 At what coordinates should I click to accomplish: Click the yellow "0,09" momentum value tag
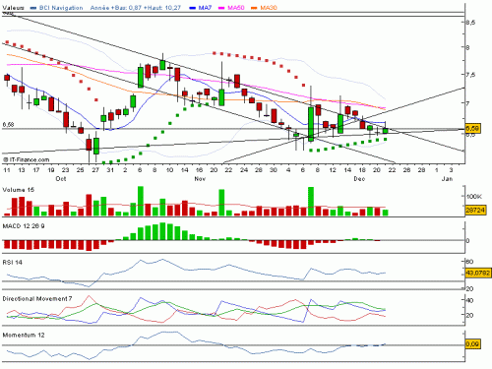(x=472, y=344)
